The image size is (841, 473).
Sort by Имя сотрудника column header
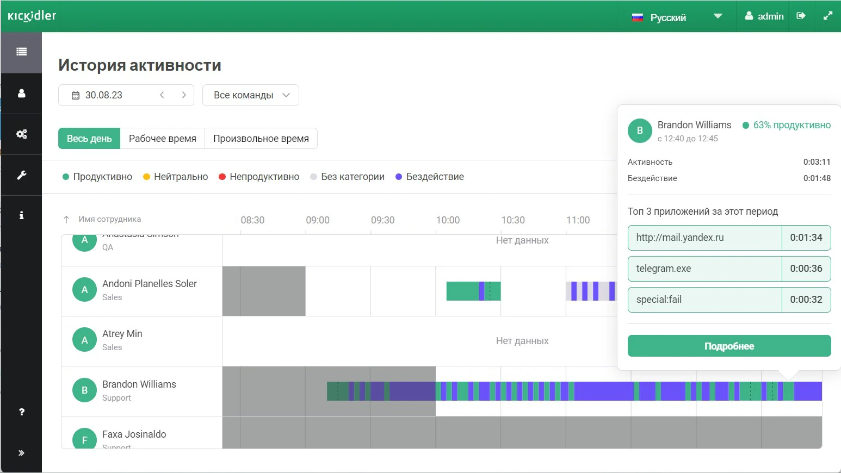click(109, 219)
